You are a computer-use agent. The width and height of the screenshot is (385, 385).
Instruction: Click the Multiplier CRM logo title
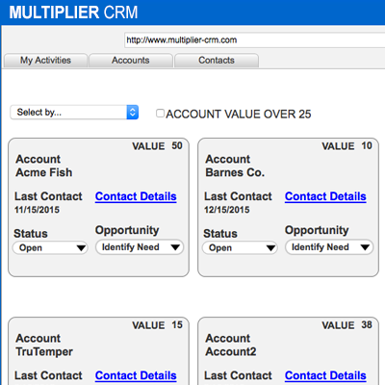(73, 13)
